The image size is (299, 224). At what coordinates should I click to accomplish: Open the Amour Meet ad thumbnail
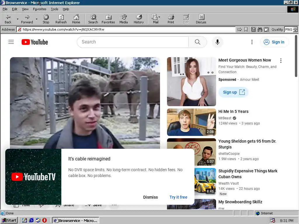click(192, 82)
